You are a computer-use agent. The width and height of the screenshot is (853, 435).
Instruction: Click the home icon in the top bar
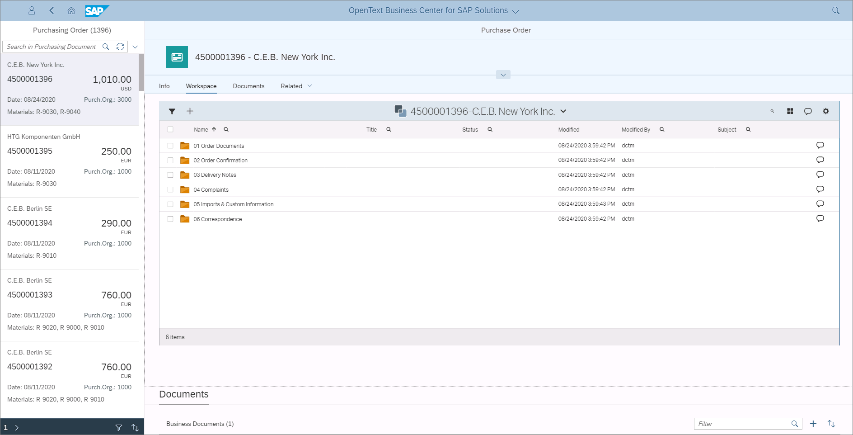71,10
